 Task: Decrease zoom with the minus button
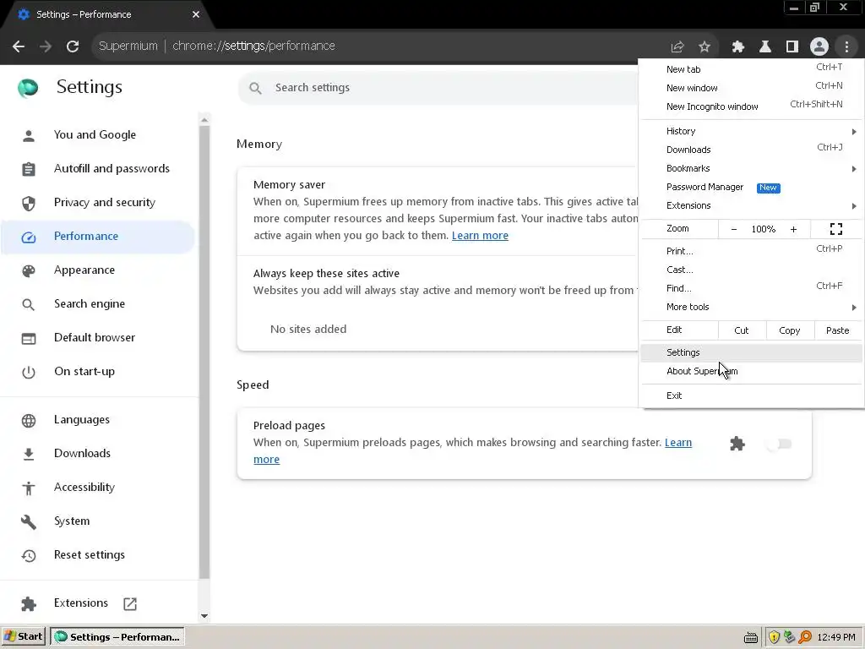pyautogui.click(x=734, y=229)
